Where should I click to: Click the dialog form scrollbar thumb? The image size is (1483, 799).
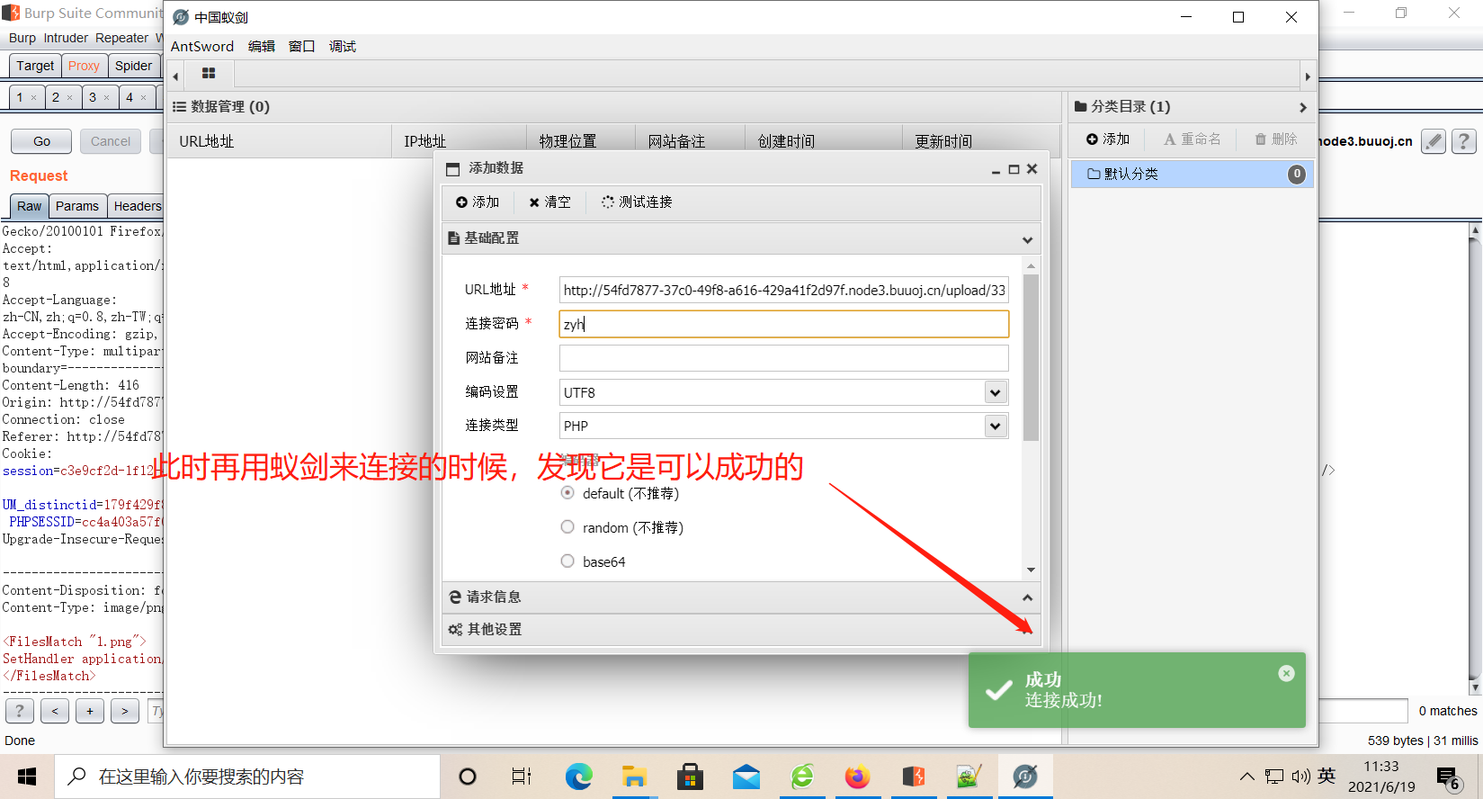point(1031,357)
